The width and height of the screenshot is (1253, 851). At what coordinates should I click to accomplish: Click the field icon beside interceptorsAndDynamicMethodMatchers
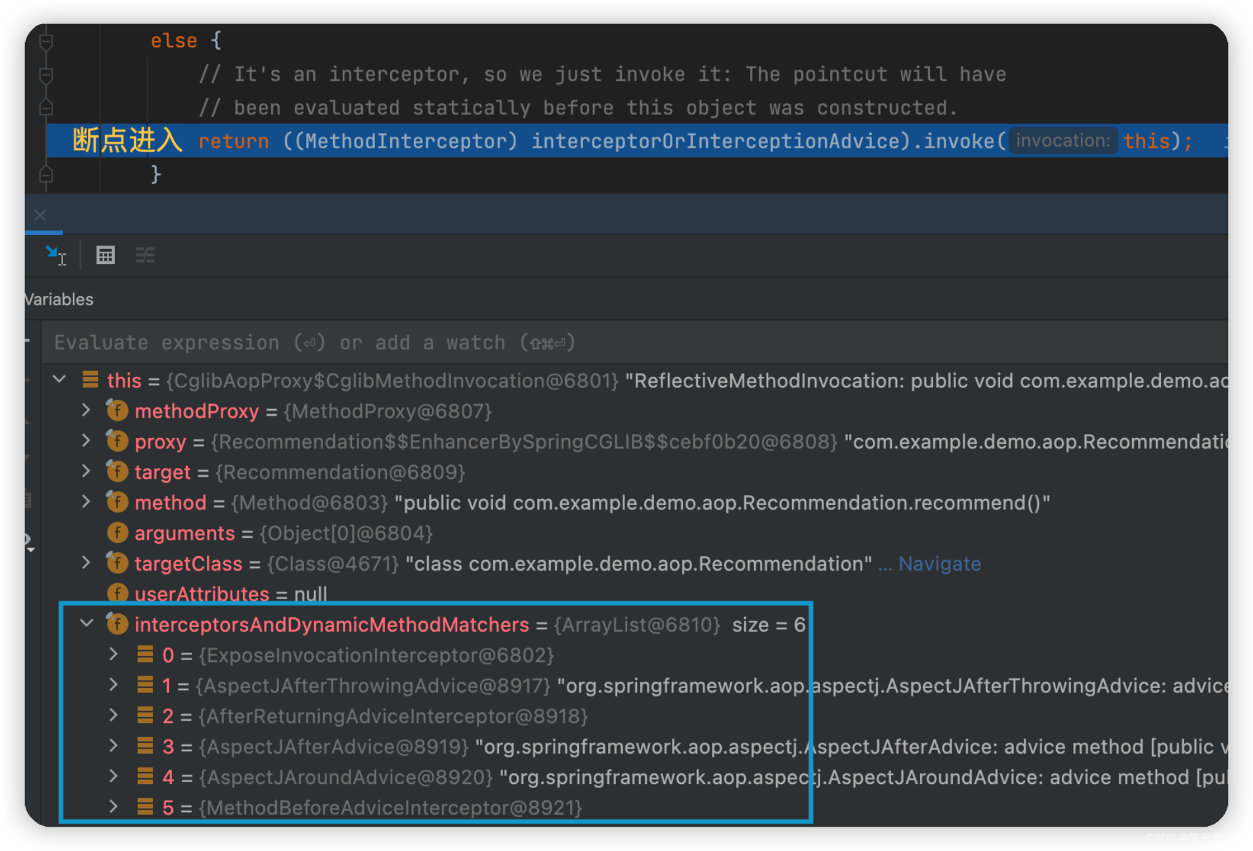pos(117,624)
